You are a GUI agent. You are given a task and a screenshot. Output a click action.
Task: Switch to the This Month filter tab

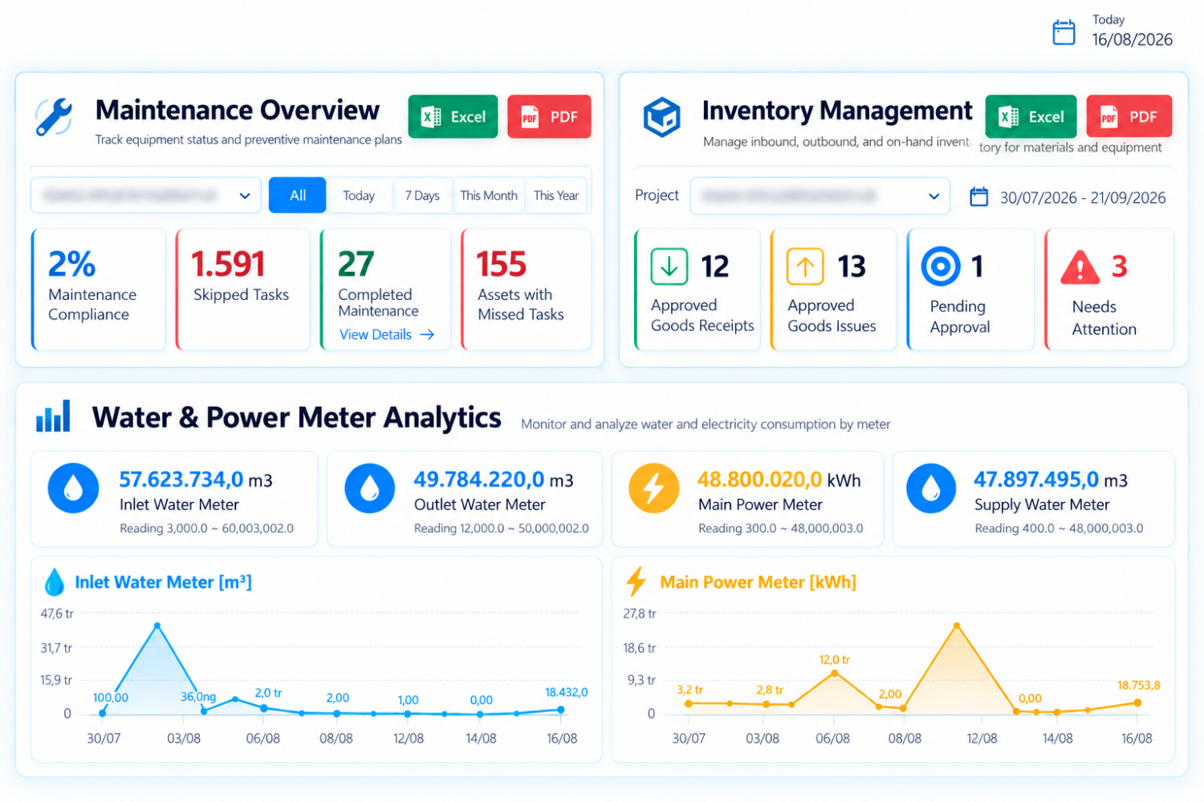[489, 196]
